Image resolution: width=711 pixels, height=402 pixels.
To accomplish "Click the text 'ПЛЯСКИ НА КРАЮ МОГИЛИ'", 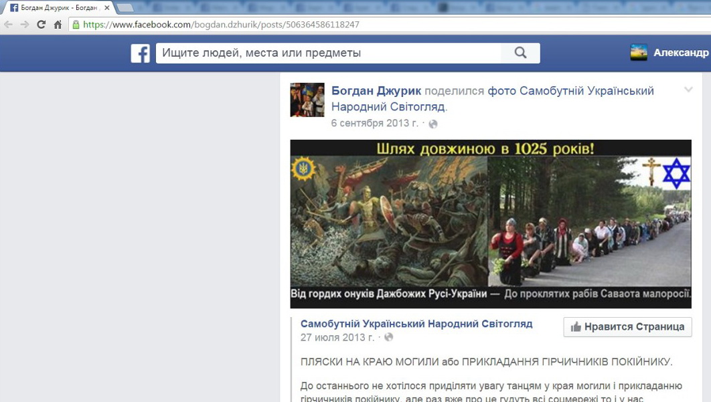I will tap(370, 362).
